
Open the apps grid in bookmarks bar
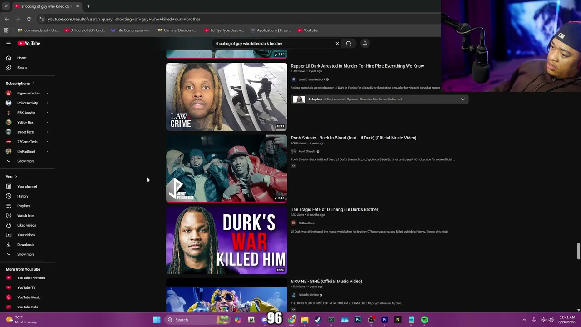pyautogui.click(x=6, y=30)
